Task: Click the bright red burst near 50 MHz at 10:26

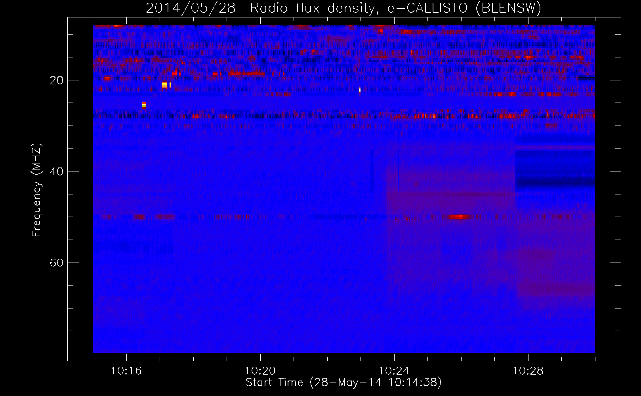Action: [x=459, y=217]
